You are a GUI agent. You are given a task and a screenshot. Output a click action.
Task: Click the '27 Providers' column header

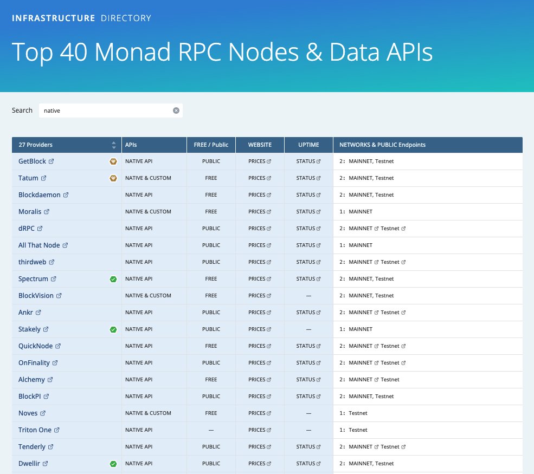click(x=66, y=145)
